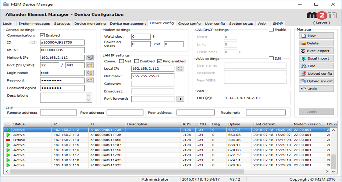
Task: Click the RSSI column header
Action: [188, 124]
